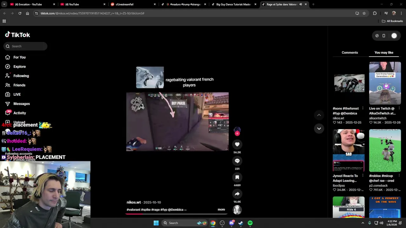Viewport: 406px width, 228px height.
Task: Open the video comments bubble icon
Action: pyautogui.click(x=237, y=161)
